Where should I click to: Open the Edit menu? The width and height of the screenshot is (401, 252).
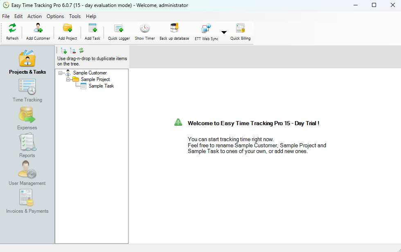(x=18, y=16)
